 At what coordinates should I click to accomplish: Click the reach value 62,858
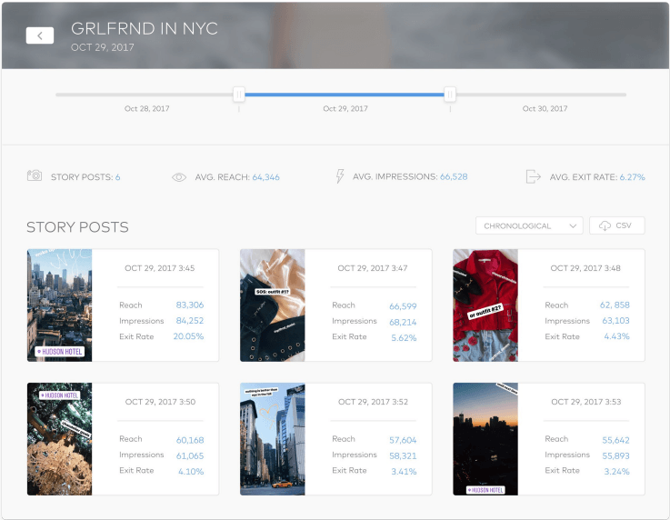[615, 305]
